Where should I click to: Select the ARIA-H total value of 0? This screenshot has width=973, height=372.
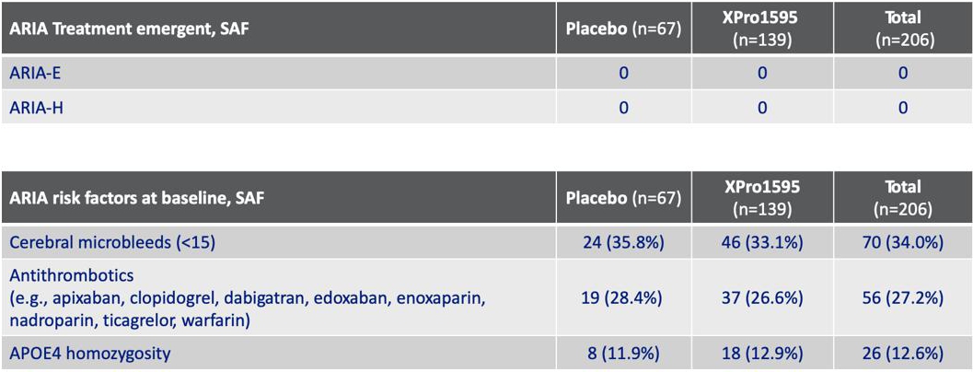point(902,108)
